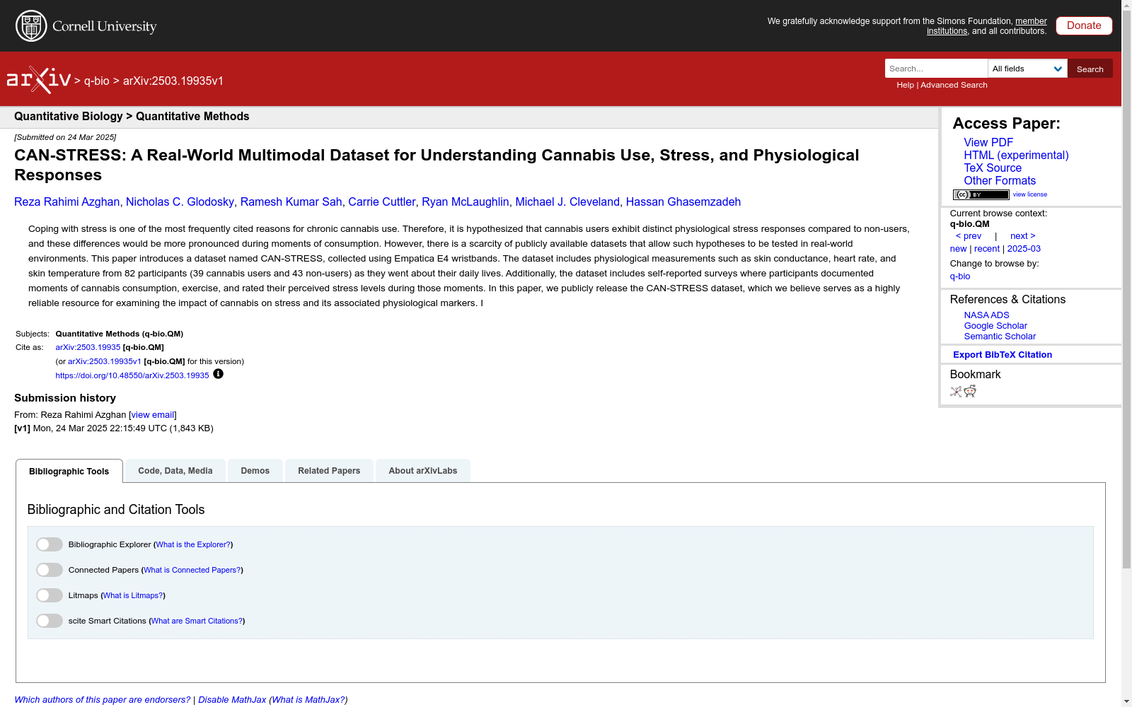This screenshot has height=707, width=1132.
Task: Click the view email link
Action: pos(152,415)
